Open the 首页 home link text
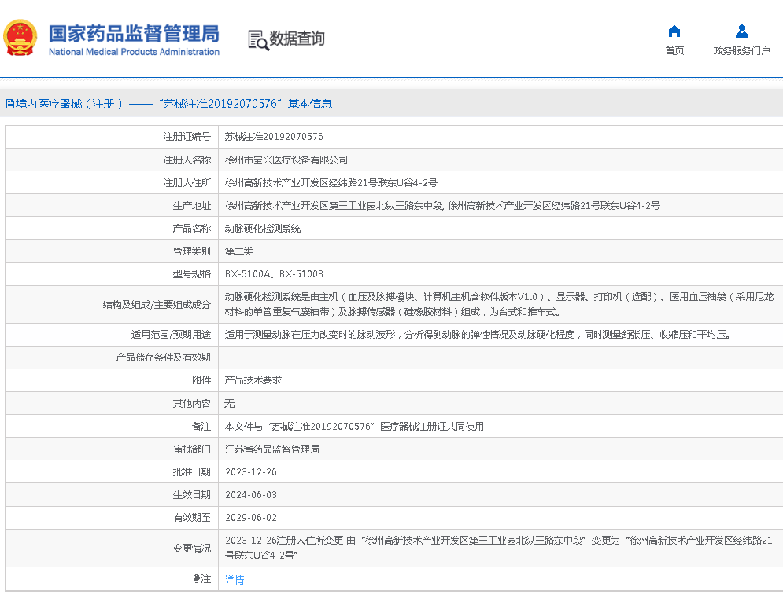Image resolution: width=783 pixels, height=598 pixels. tap(674, 51)
